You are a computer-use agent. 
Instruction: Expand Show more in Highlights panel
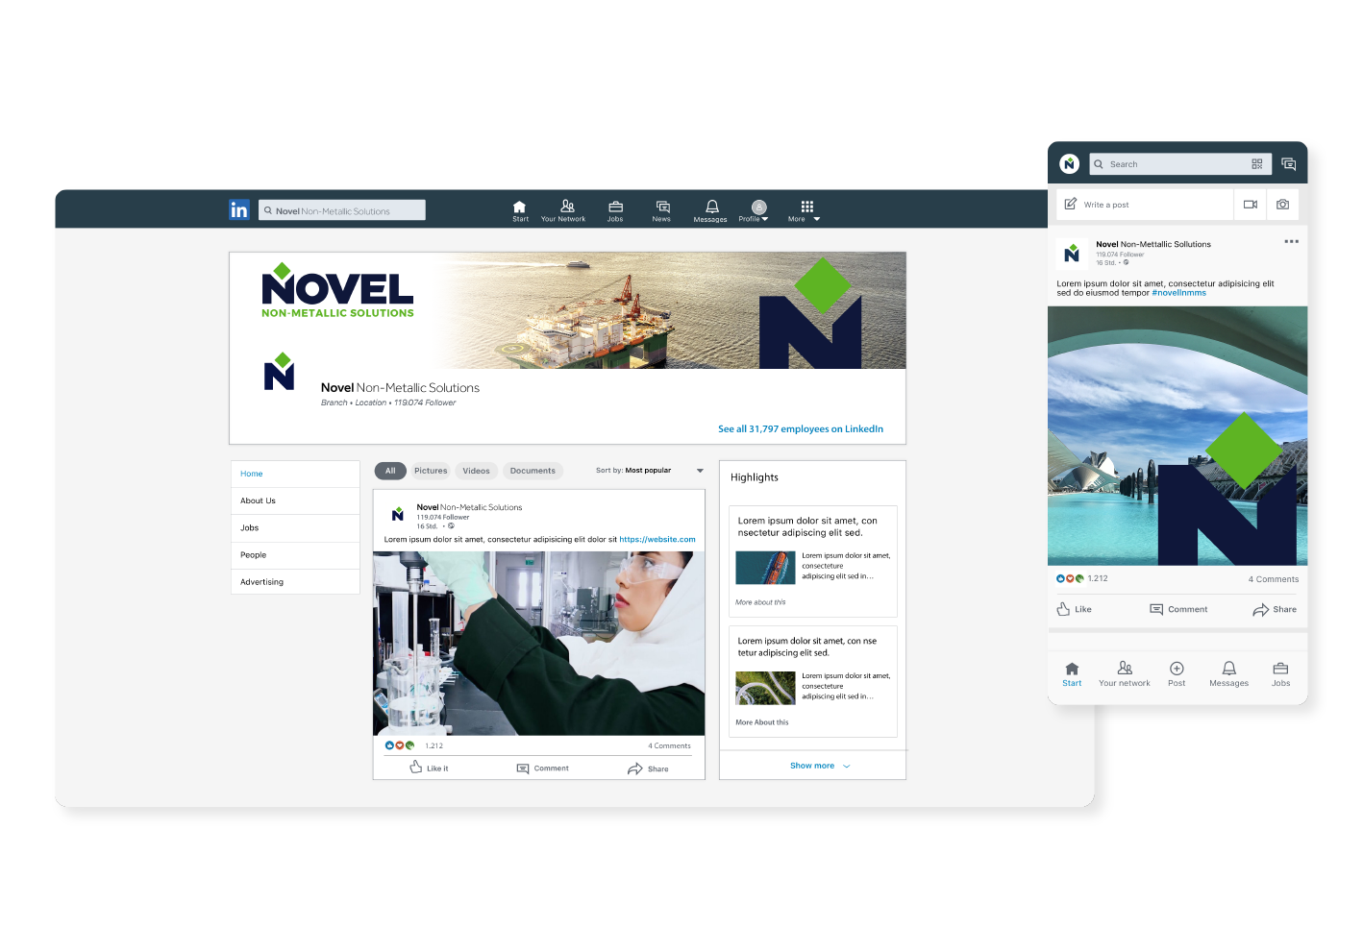click(820, 766)
